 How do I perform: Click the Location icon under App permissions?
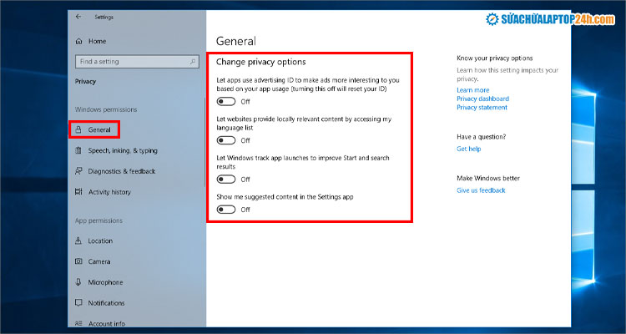point(79,240)
